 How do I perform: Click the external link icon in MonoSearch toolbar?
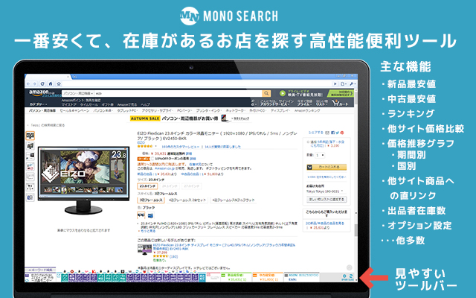point(58,276)
